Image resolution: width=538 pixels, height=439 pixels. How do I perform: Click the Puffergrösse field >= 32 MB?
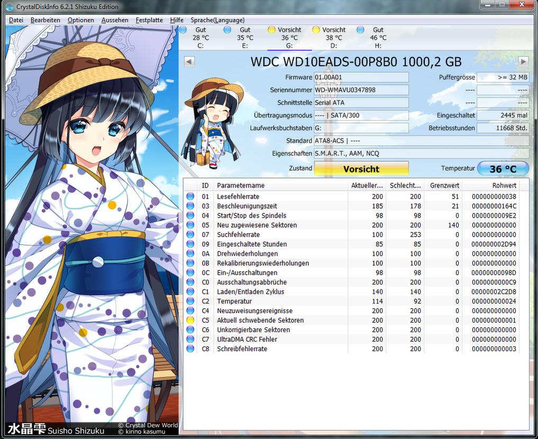click(503, 77)
